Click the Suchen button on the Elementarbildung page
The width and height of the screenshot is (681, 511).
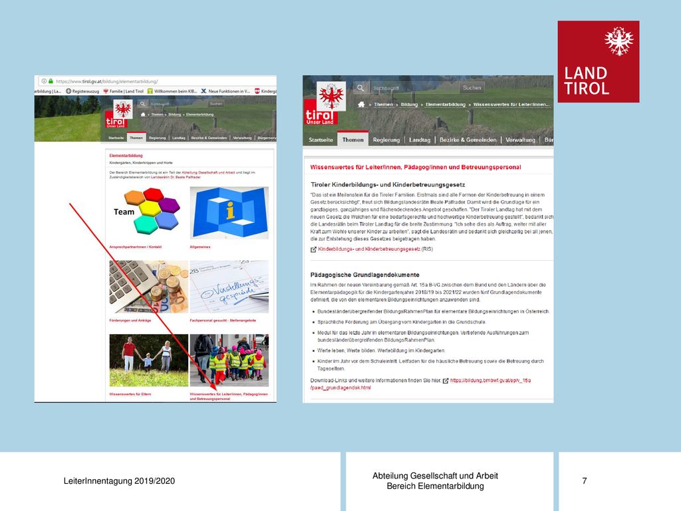tap(216, 104)
